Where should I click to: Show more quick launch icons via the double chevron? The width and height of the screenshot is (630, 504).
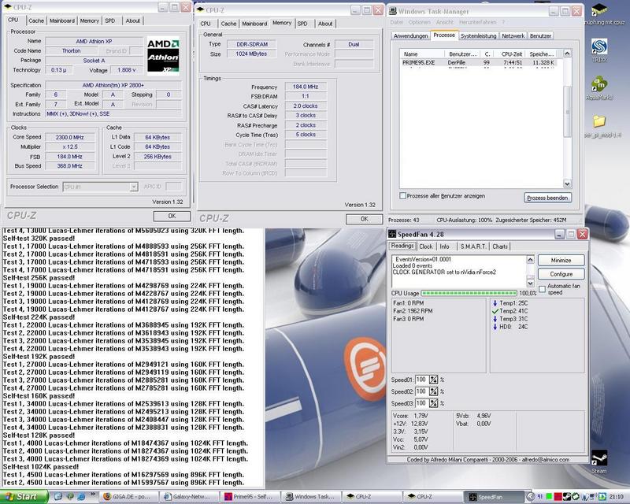tap(93, 495)
